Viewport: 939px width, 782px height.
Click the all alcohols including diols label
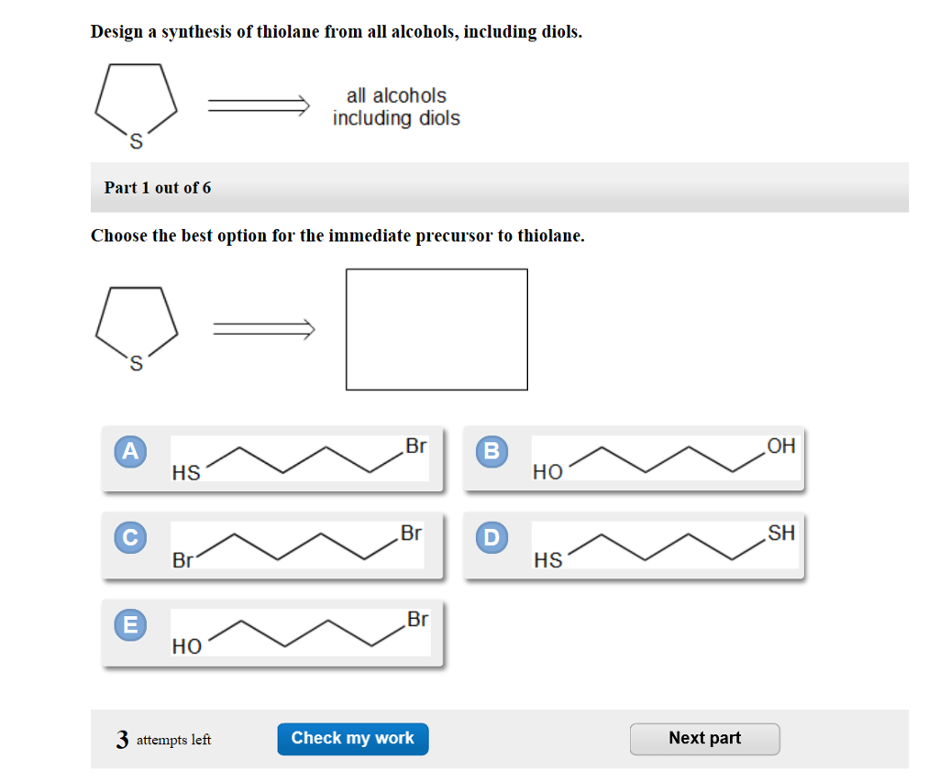(x=395, y=106)
